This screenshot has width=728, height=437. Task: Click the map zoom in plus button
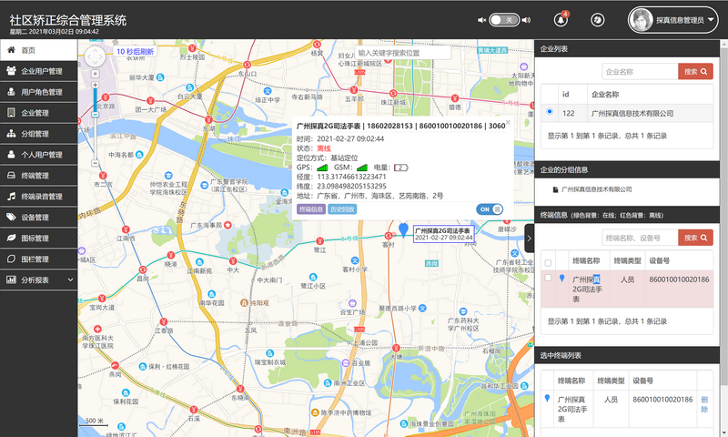click(x=96, y=85)
